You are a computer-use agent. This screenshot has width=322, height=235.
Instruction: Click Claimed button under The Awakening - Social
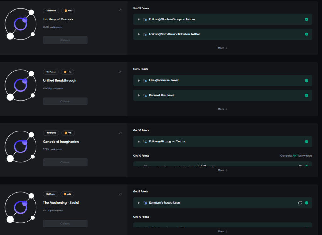click(65, 223)
